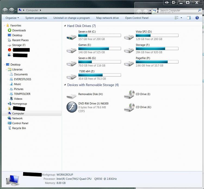Click the Help question mark icon
Image resolution: width=204 pixels, height=189 pixels.
coord(197,18)
